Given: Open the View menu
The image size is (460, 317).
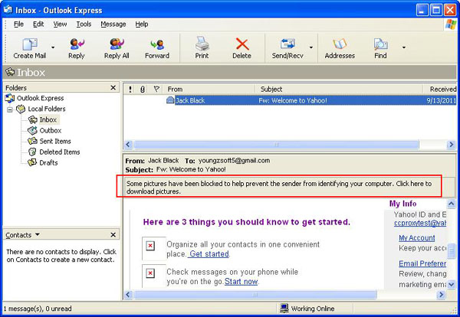Looking at the screenshot, I should click(x=60, y=24).
